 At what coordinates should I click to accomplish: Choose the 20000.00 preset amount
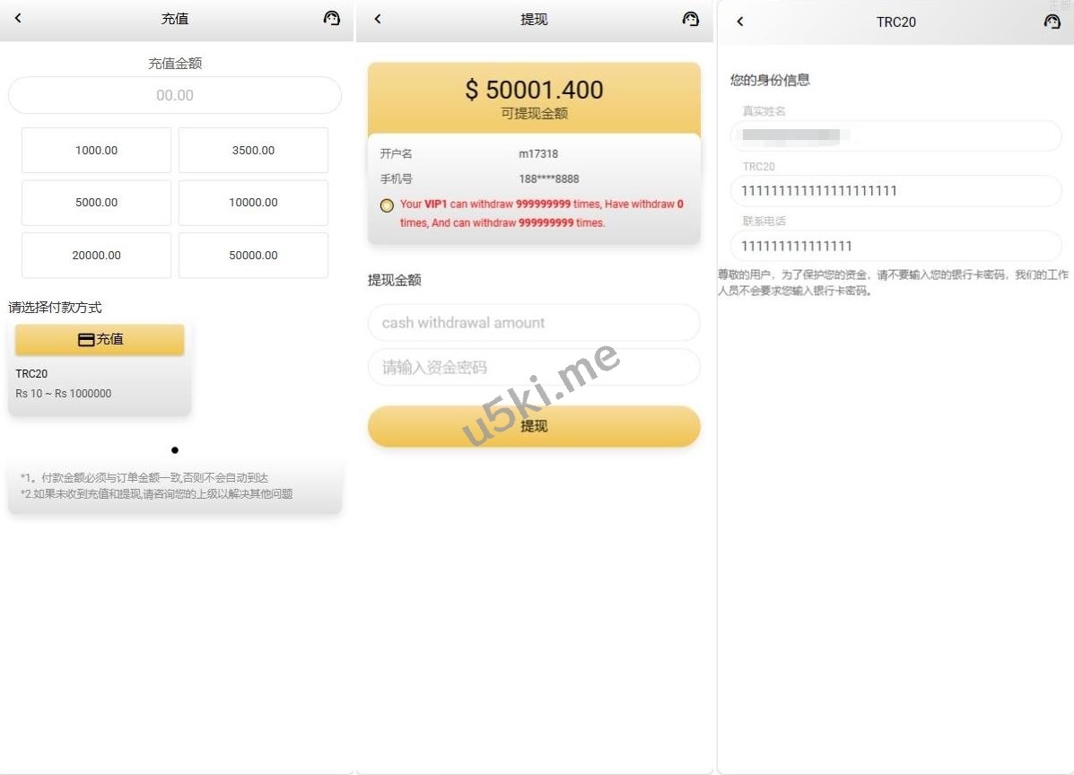97,256
